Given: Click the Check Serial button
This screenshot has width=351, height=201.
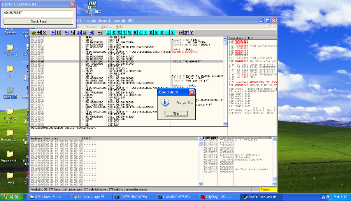Looking at the screenshot, I should [38, 22].
